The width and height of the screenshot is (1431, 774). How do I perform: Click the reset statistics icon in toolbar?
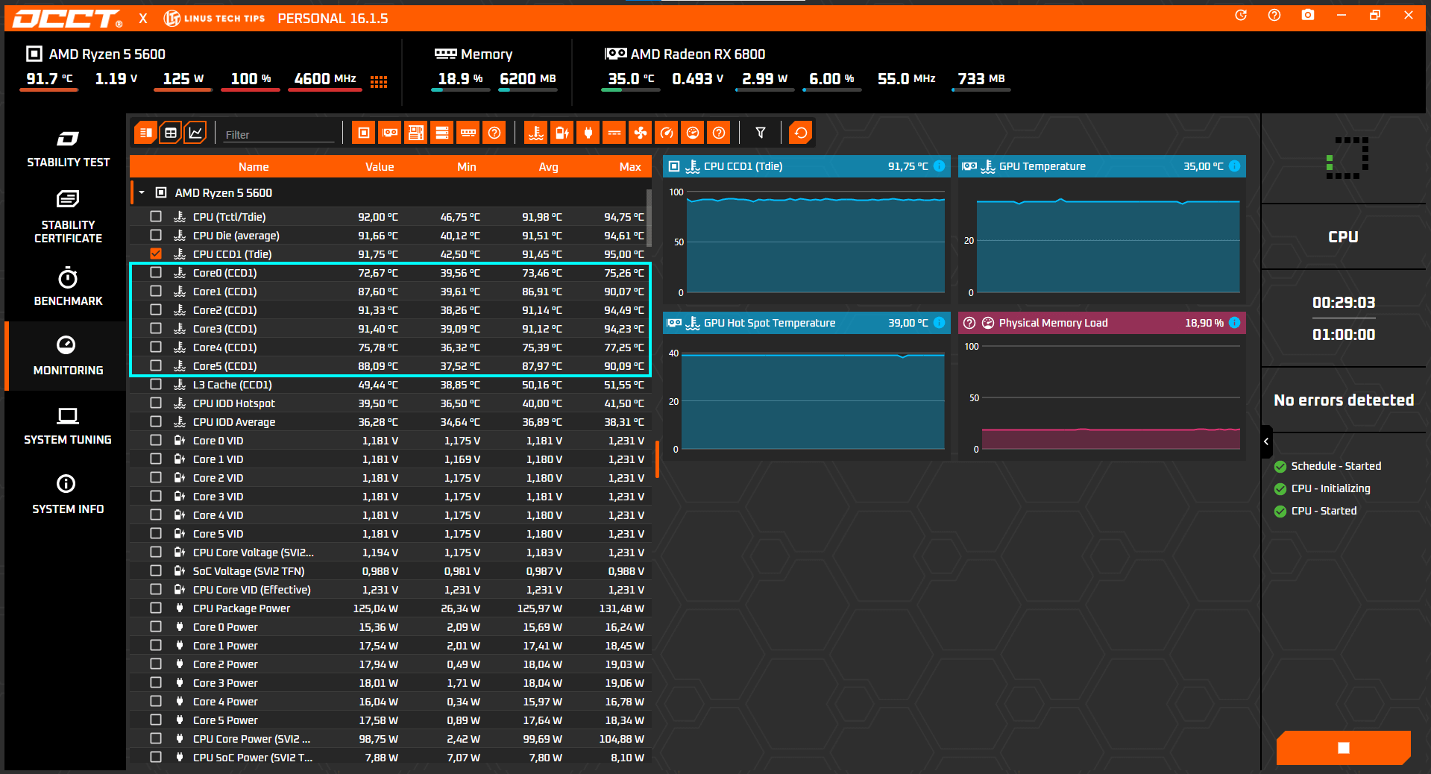tap(800, 133)
